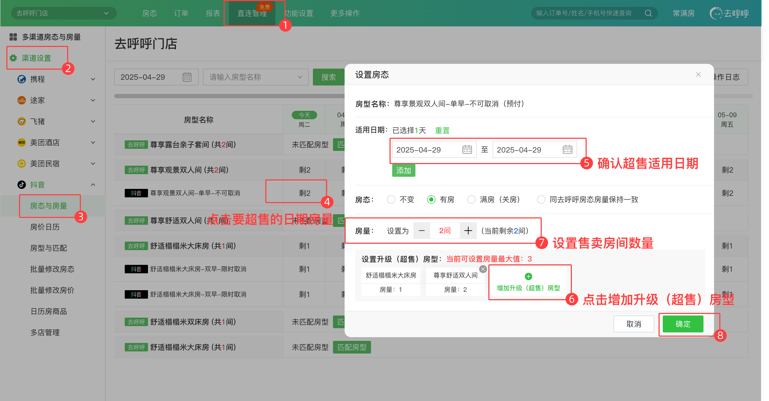Click the 输入订单号 quick search field

click(x=583, y=13)
